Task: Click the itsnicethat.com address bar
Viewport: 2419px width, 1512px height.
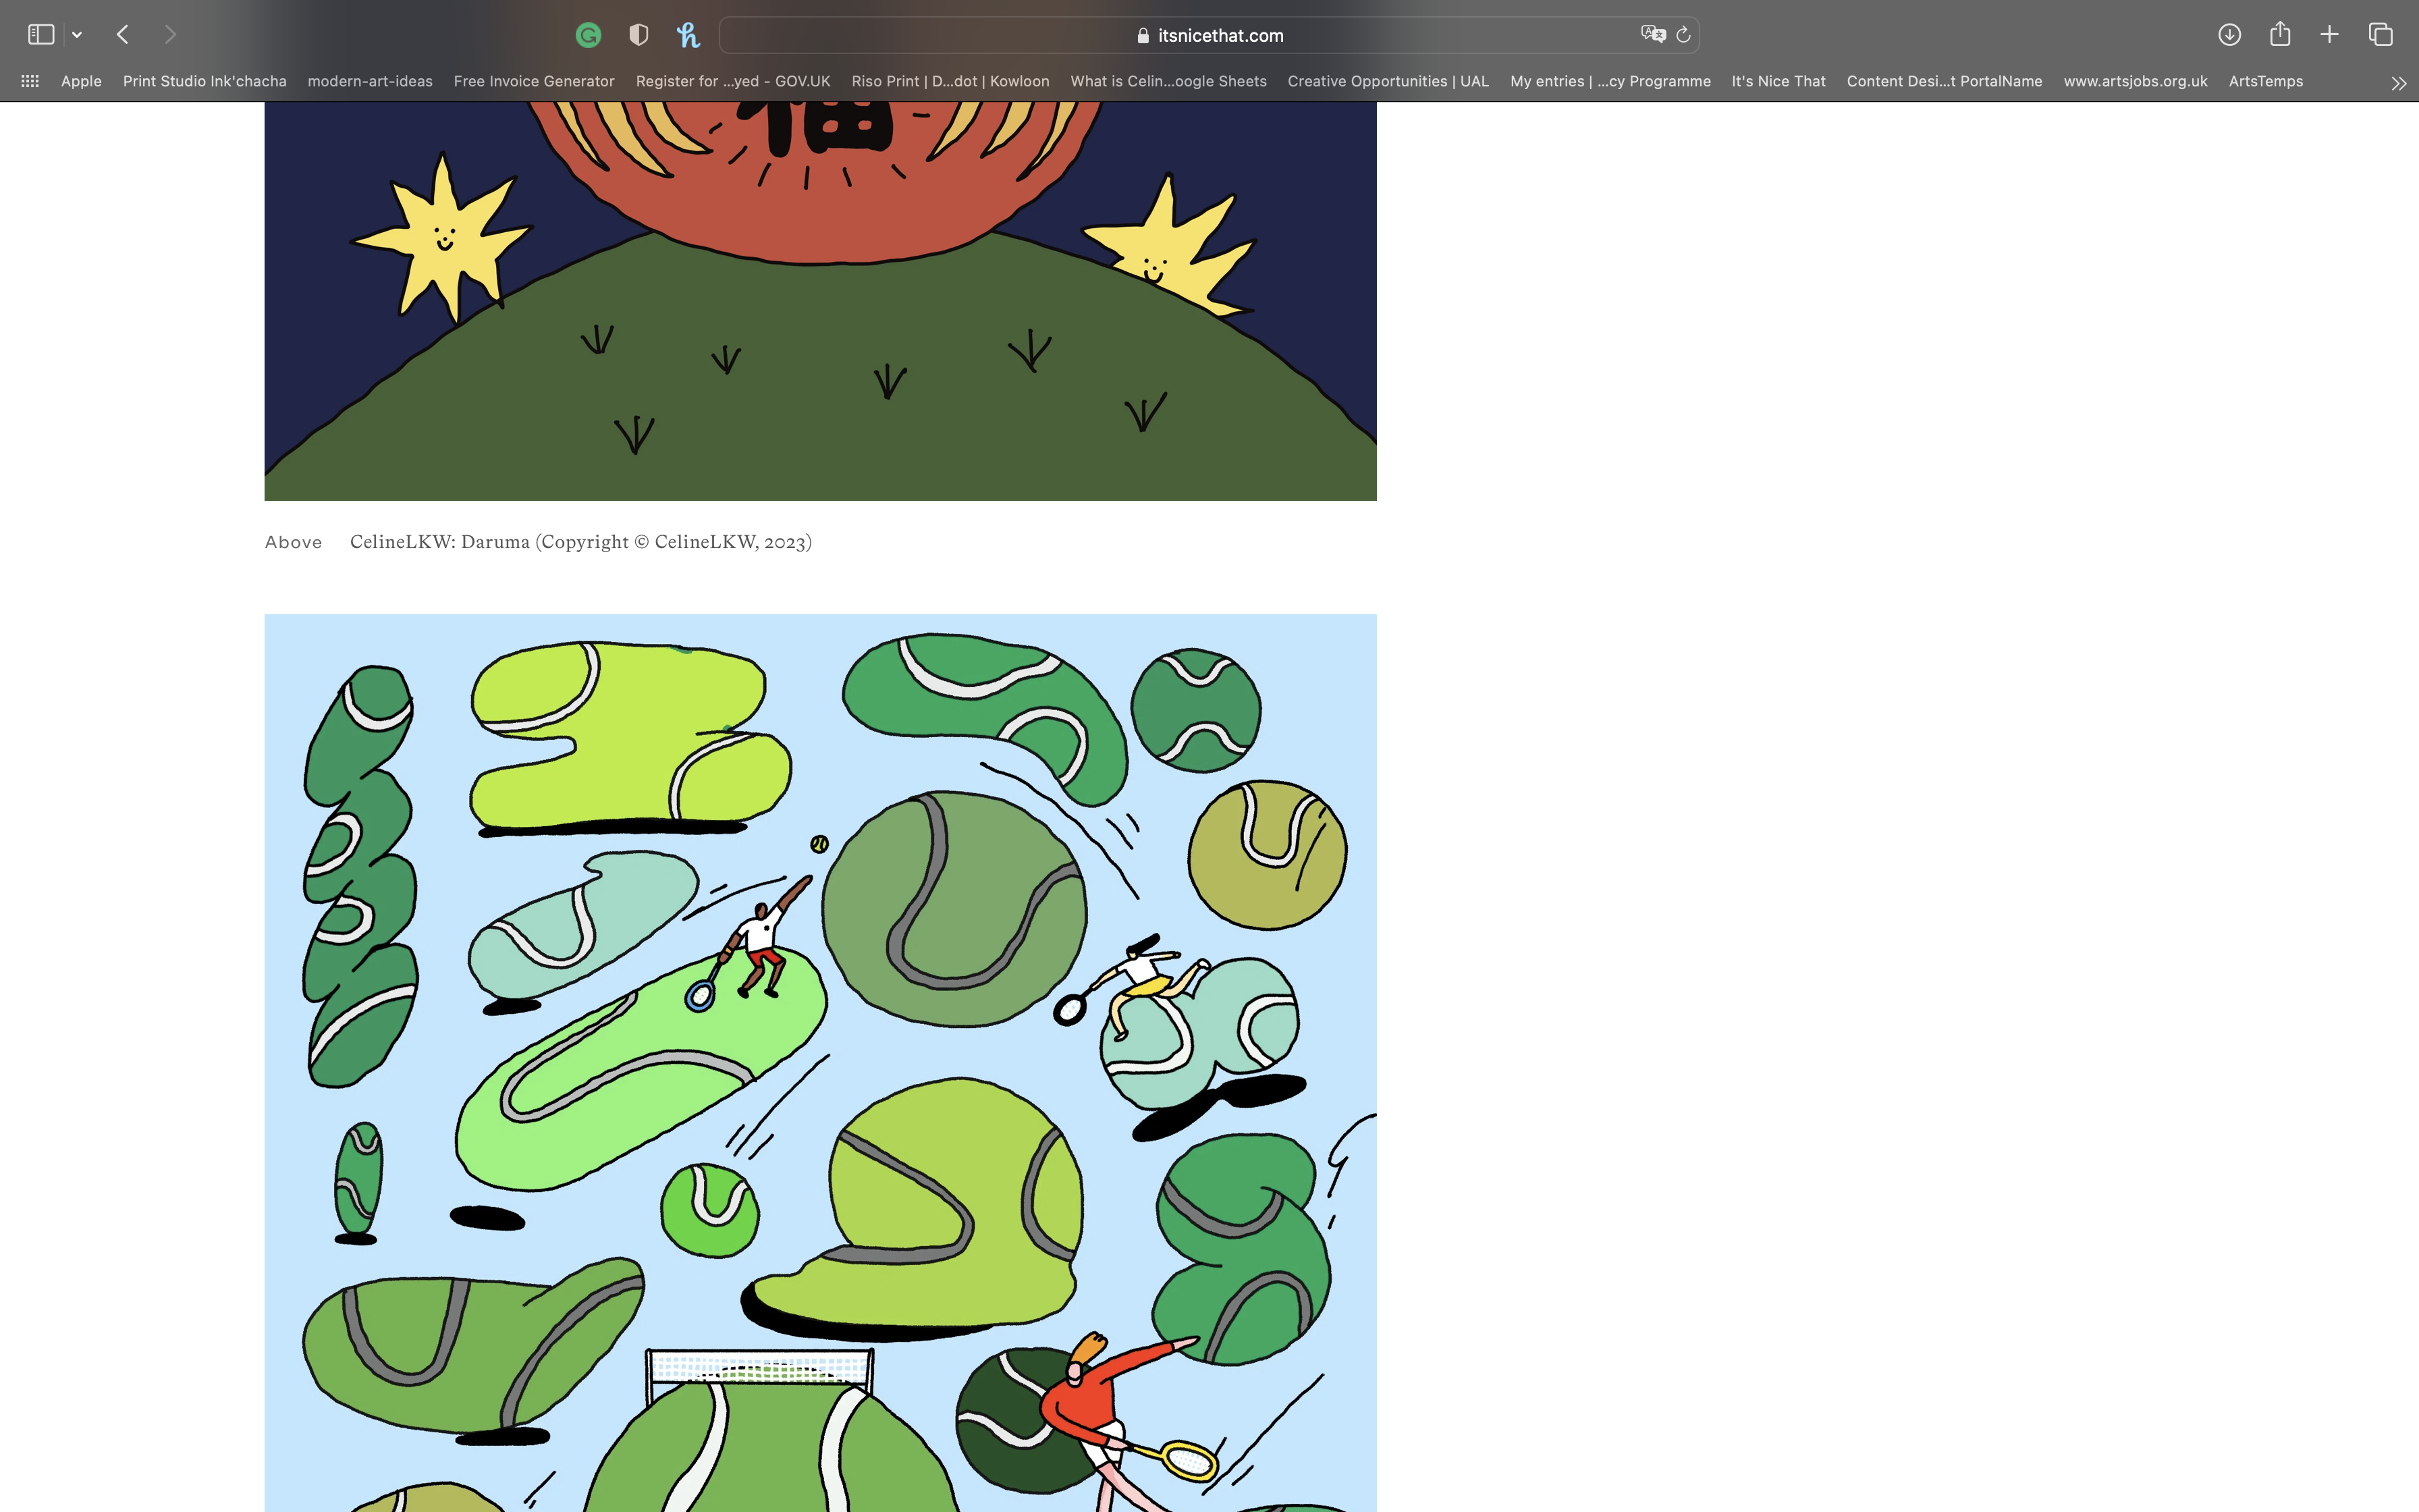Action: pos(1209,35)
